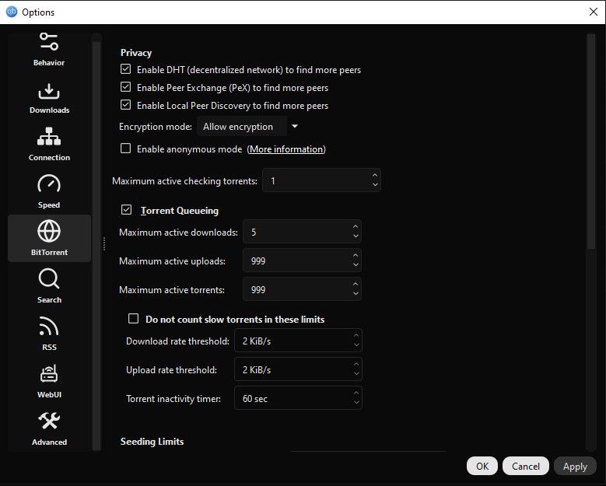
Task: Close the Options dialog
Action: 594,12
